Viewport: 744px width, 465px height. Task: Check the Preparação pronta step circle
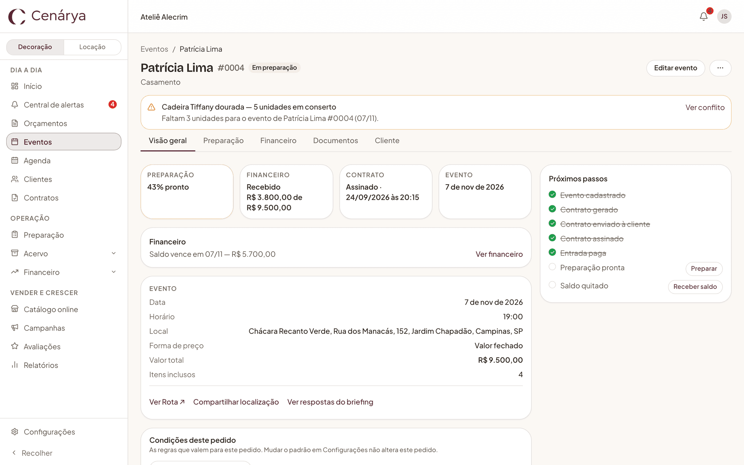(x=552, y=267)
